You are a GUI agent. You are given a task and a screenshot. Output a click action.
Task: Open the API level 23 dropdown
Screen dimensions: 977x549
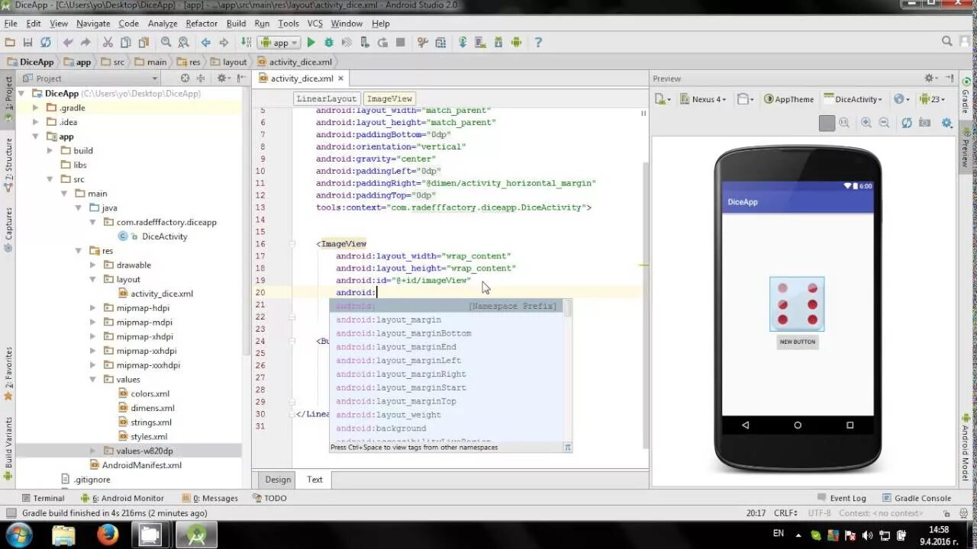click(932, 99)
